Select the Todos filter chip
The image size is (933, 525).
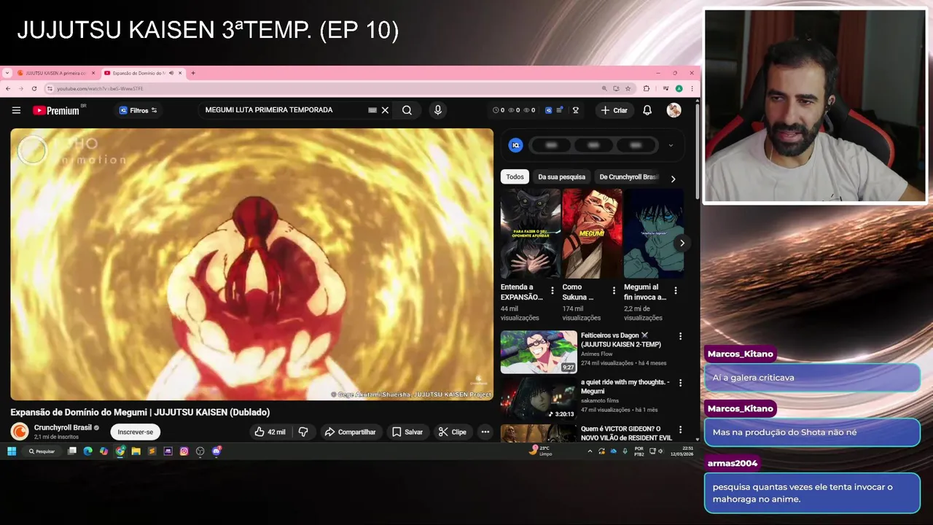tap(515, 177)
